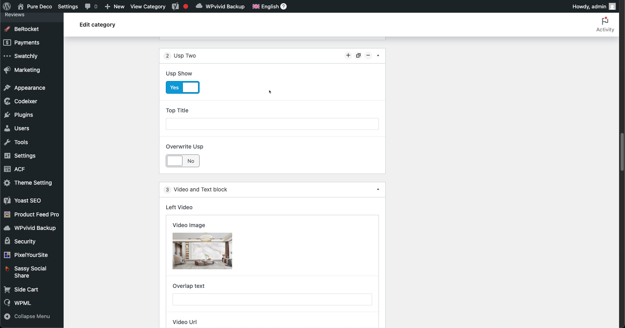Screen dimensions: 625x328
Task: Remove the Usp Two row with minus icon
Action: click(x=368, y=56)
